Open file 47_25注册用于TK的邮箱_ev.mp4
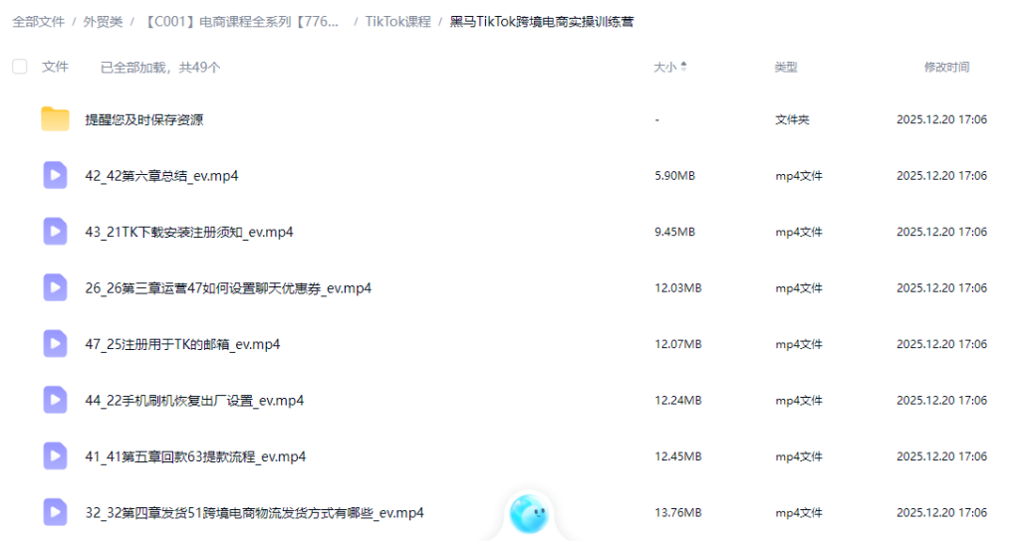This screenshot has height=541, width=1020. coord(182,344)
